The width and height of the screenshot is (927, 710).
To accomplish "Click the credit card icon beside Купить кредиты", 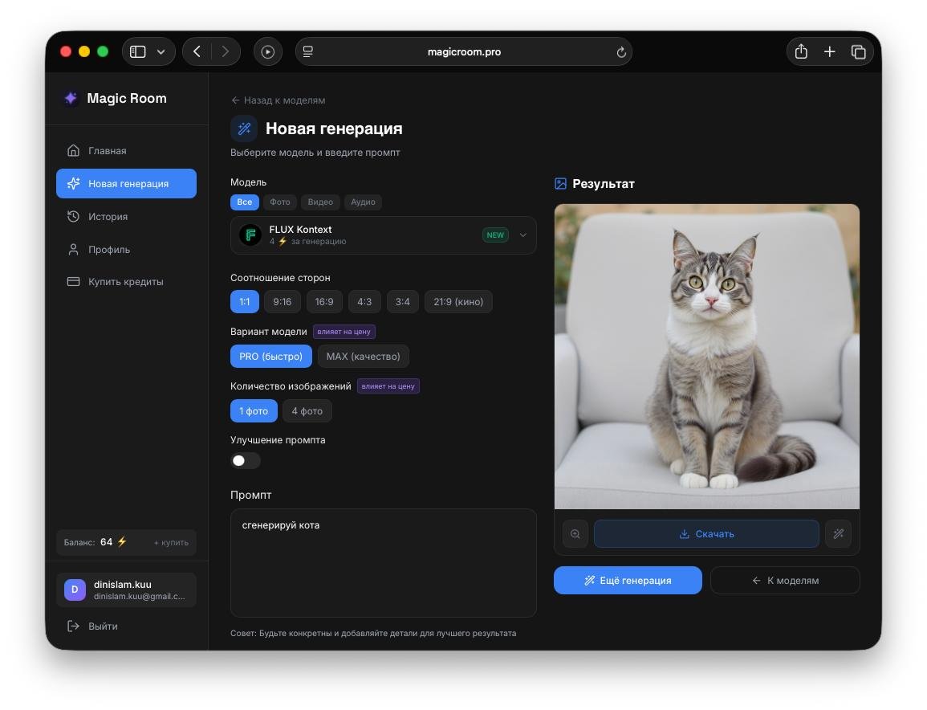I will [73, 282].
